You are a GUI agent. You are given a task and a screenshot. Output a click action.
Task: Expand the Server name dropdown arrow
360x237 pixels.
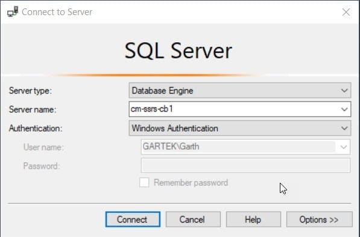tap(344, 109)
